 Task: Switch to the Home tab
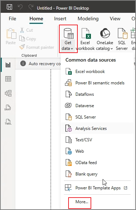pos(36,19)
